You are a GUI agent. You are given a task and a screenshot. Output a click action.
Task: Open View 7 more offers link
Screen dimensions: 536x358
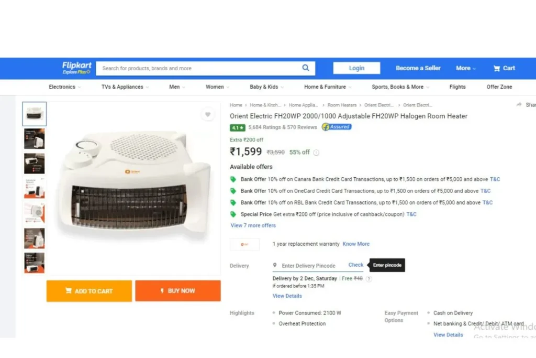(x=253, y=225)
